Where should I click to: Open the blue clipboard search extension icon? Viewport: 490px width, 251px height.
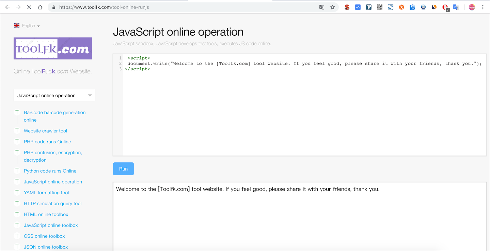click(412, 7)
